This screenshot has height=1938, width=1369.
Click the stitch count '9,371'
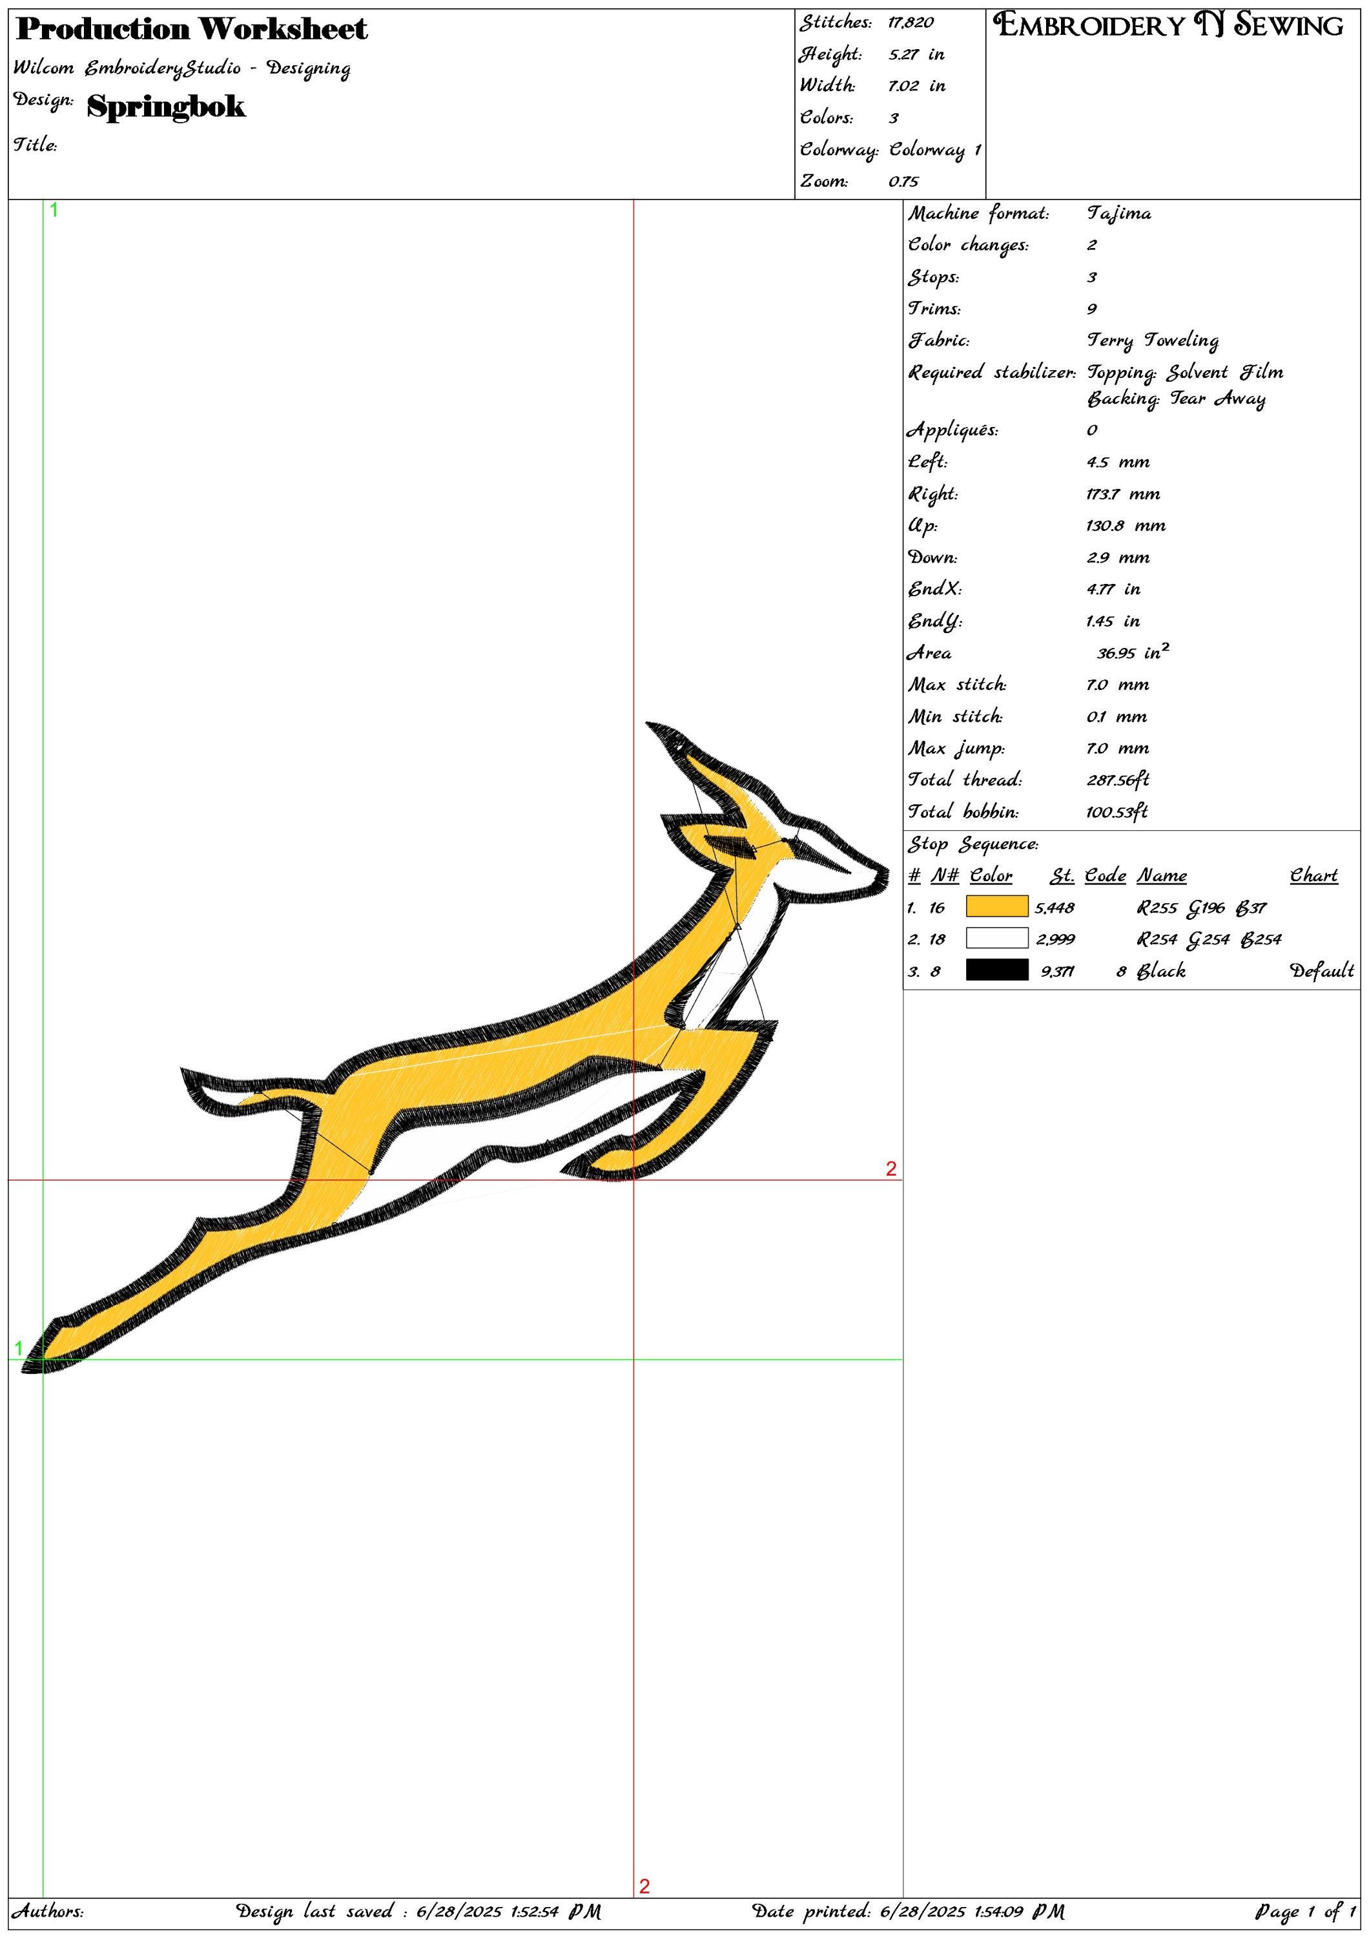1057,972
